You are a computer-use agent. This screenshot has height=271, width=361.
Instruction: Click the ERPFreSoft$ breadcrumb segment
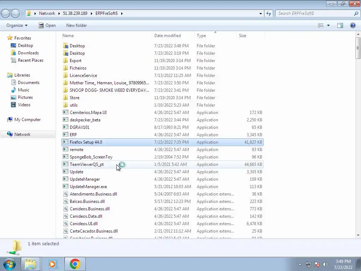point(106,13)
